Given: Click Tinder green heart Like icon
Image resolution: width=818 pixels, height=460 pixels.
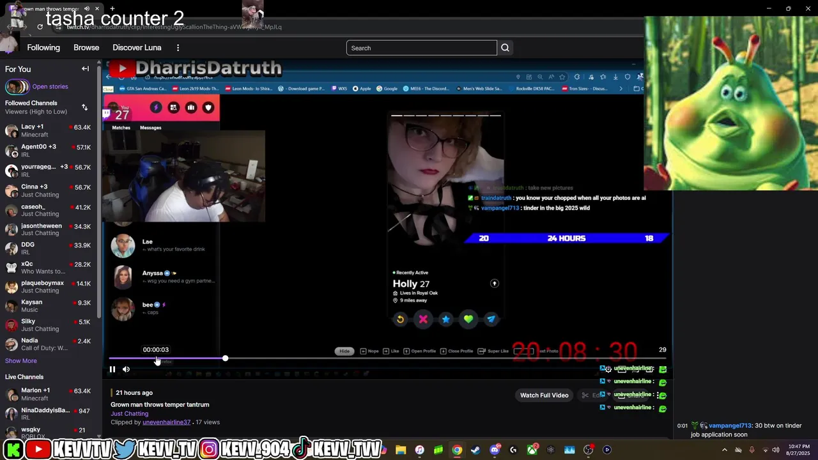Looking at the screenshot, I should tap(468, 319).
